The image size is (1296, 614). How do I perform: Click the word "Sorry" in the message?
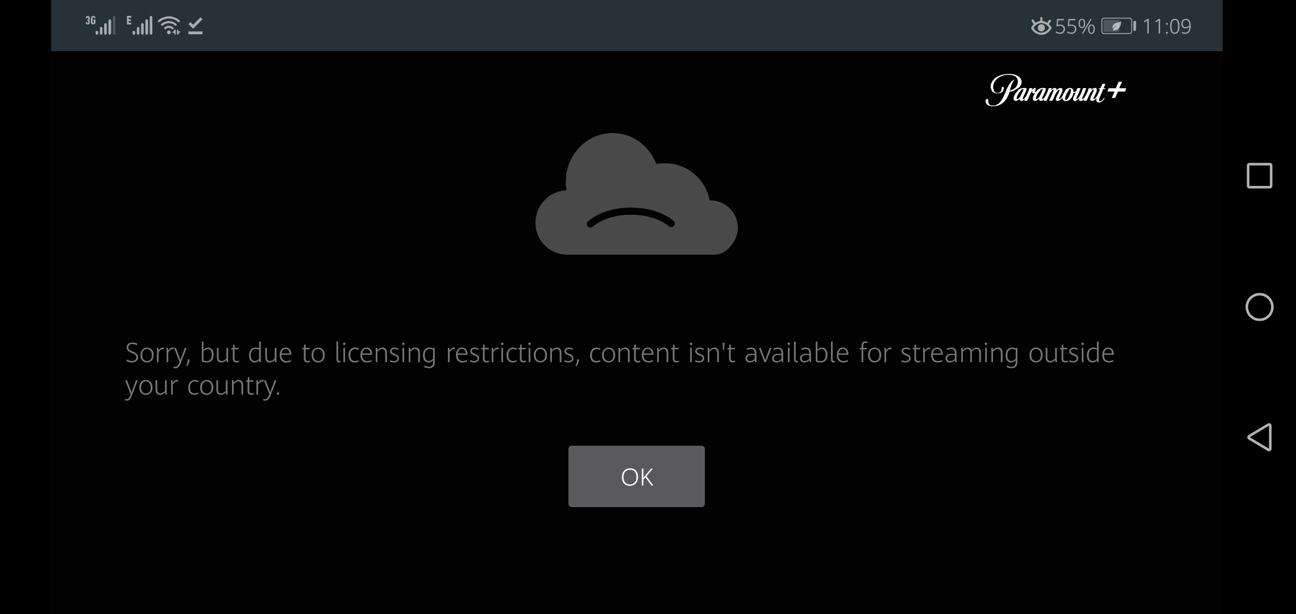pos(157,354)
